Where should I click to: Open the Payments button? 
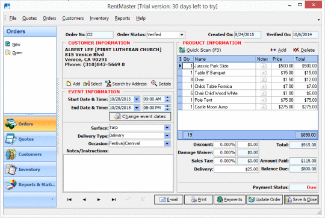[229, 199]
